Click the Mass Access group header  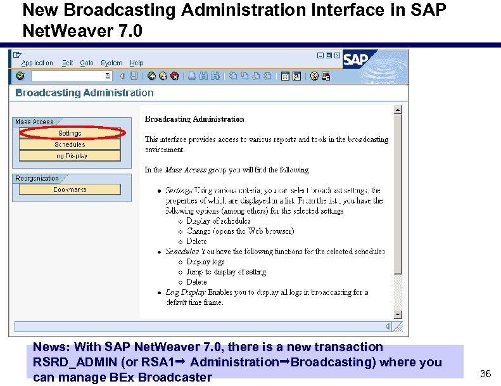[34, 122]
